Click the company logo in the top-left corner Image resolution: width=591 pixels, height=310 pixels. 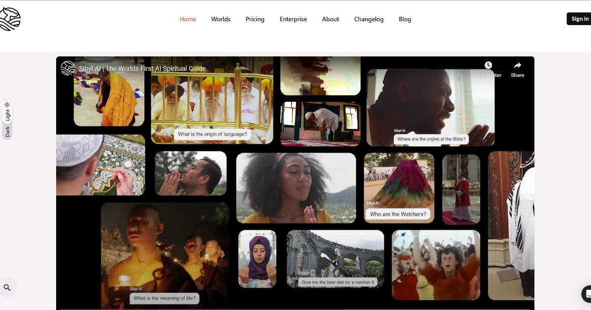(11, 18)
